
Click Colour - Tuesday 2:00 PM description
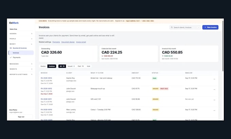pos(101,109)
